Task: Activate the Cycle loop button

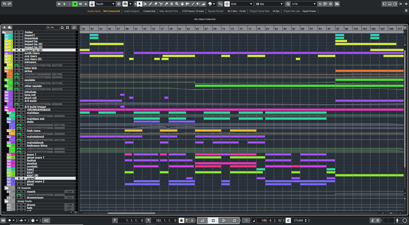Action: [203, 220]
